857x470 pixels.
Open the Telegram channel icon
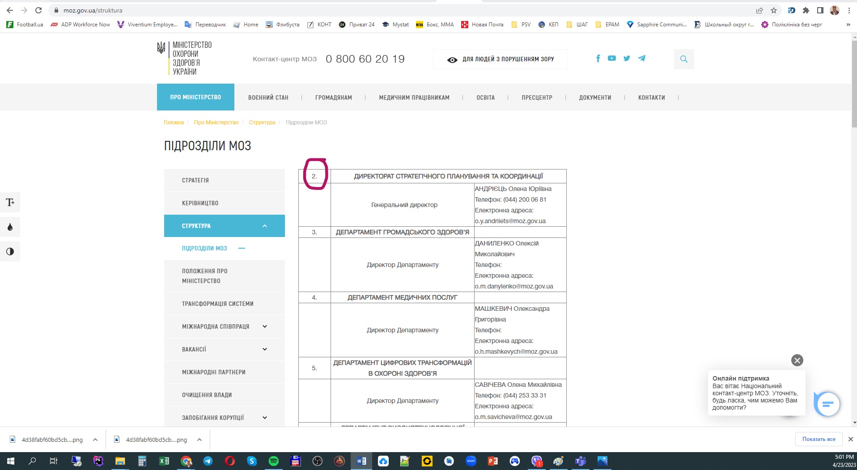642,59
